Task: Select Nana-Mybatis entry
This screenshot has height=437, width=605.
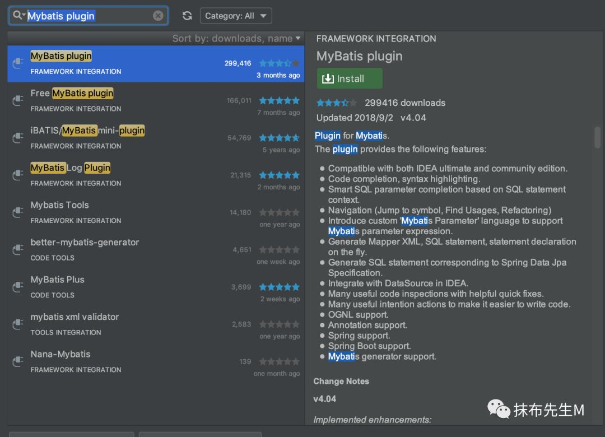Action: point(156,362)
